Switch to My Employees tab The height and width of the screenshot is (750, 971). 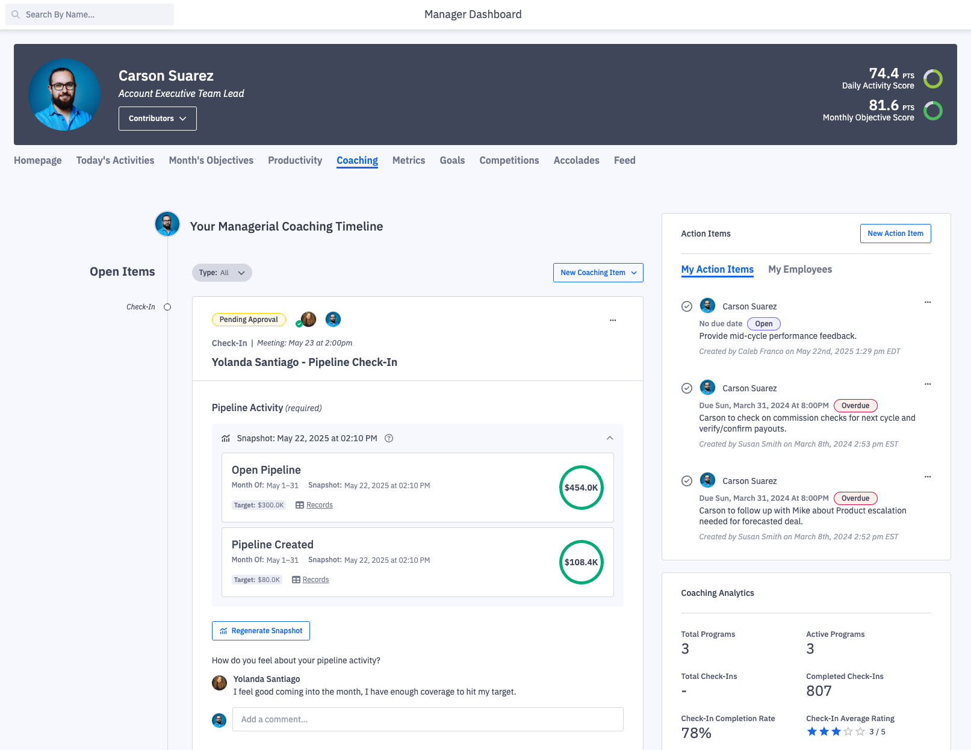click(799, 270)
